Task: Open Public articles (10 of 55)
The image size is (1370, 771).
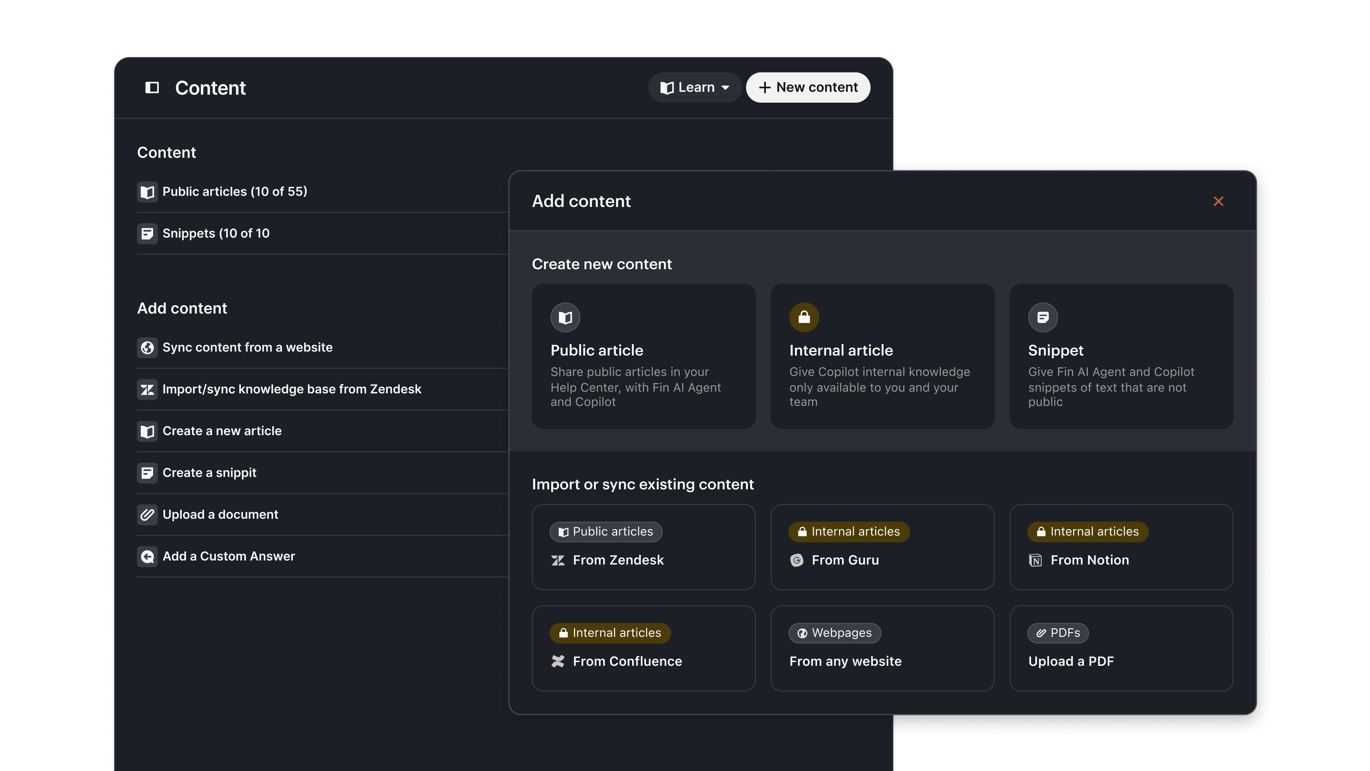Action: pyautogui.click(x=234, y=192)
